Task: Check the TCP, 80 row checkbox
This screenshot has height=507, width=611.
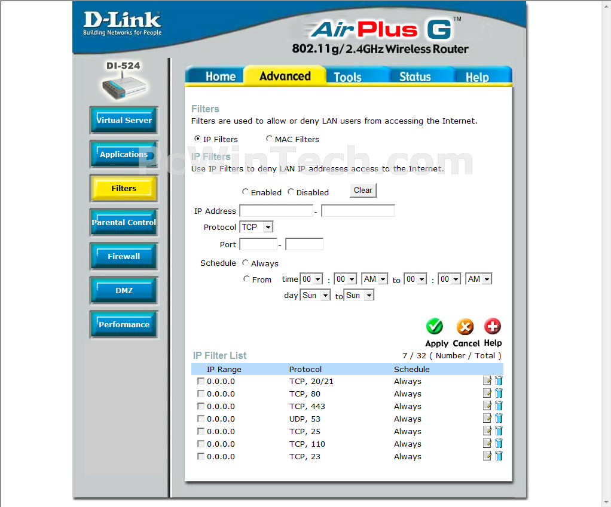Action: (201, 394)
